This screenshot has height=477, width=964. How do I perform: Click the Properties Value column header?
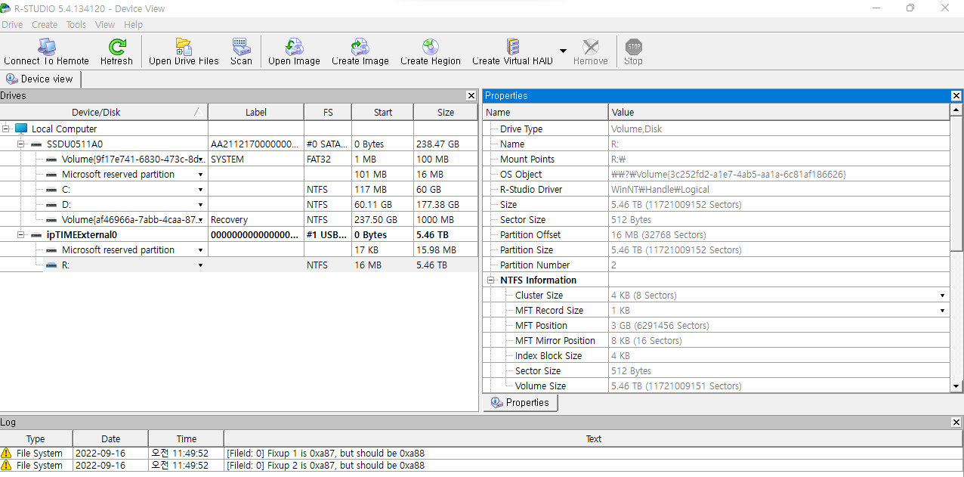pyautogui.click(x=779, y=112)
